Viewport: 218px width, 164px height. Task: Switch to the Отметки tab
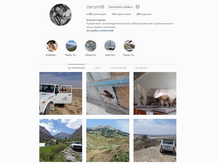point(141,68)
